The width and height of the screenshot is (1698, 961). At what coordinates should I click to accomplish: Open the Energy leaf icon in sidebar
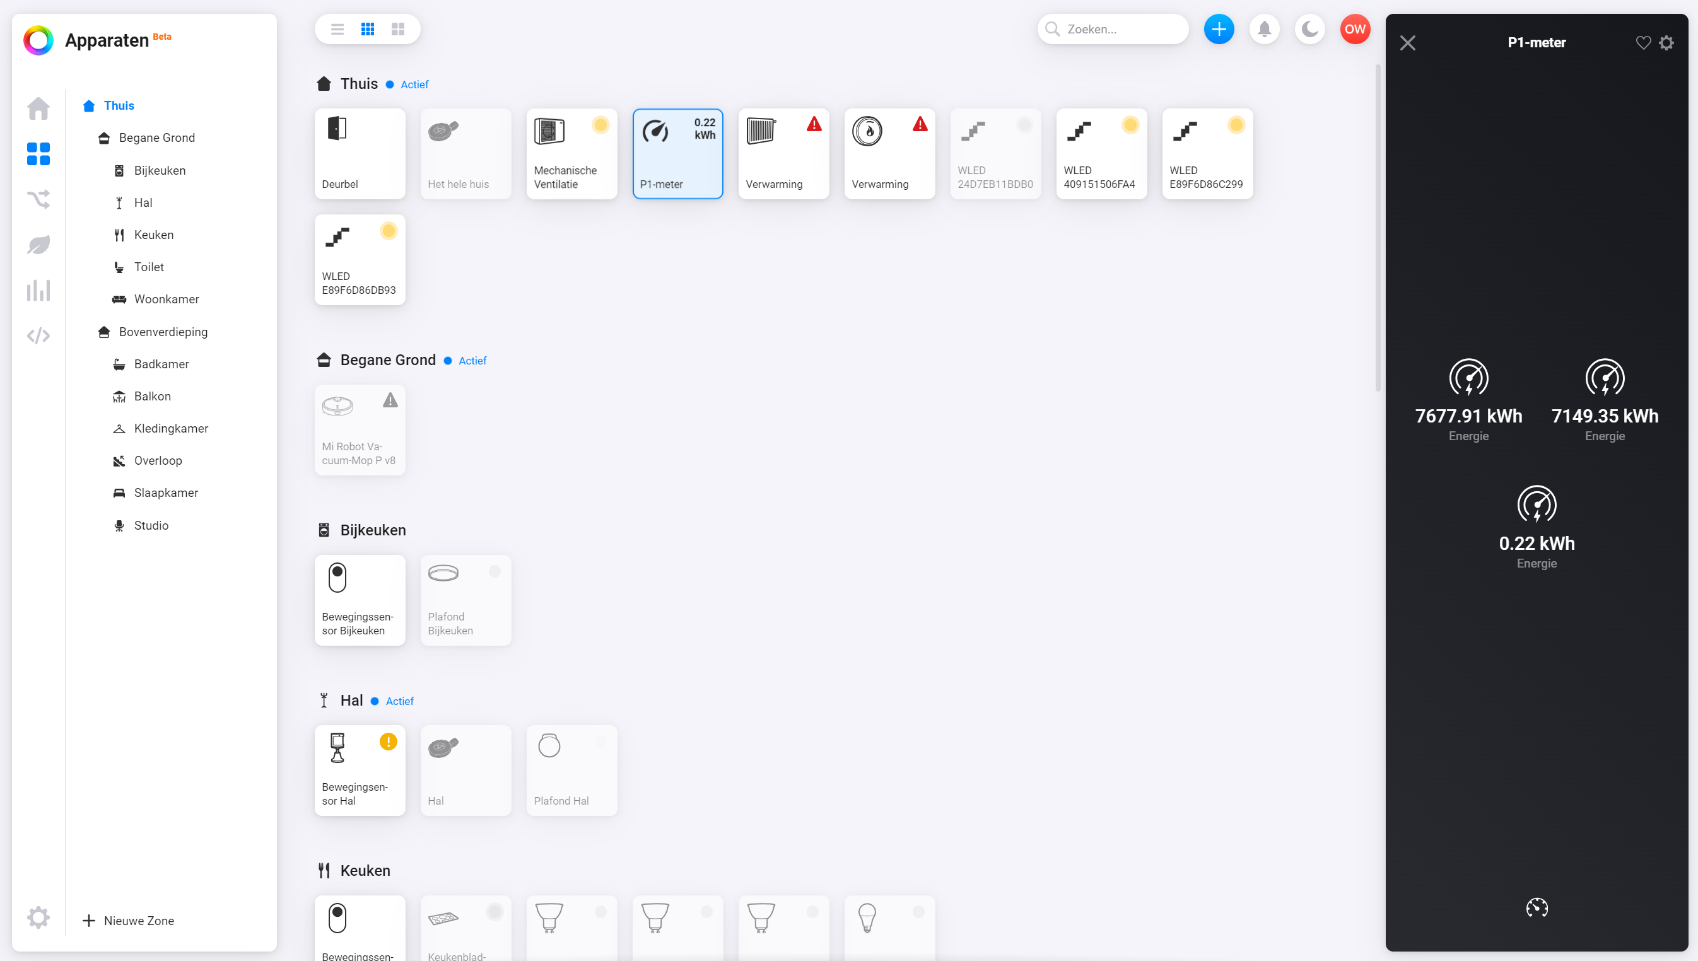tap(38, 245)
